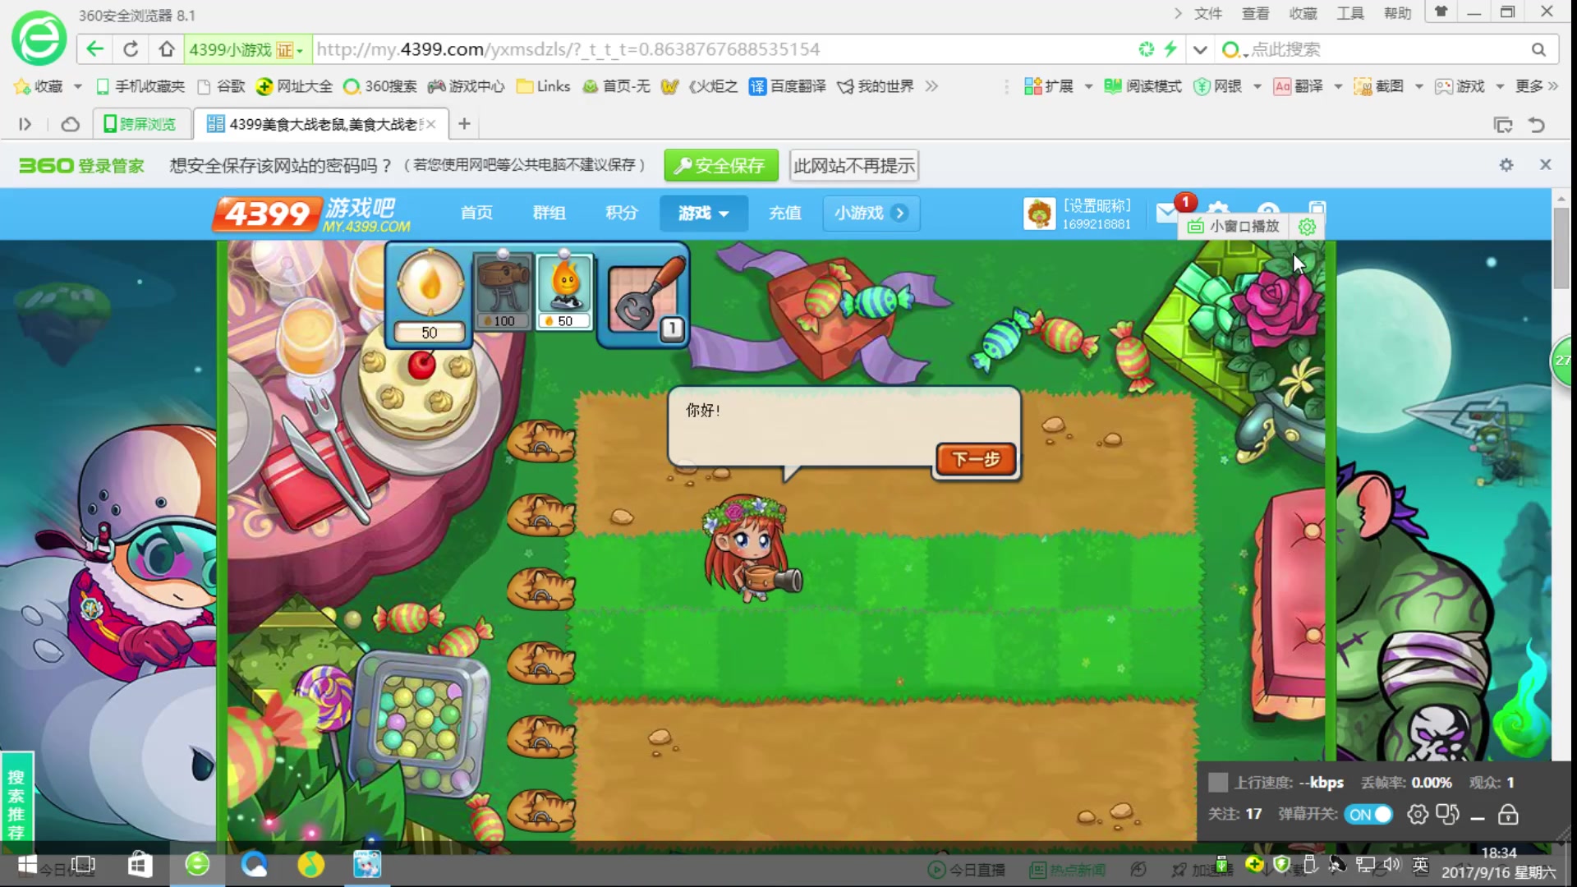Expand the 扩展 extensions dropdown arrow
This screenshot has height=887, width=1577.
[x=1088, y=86]
